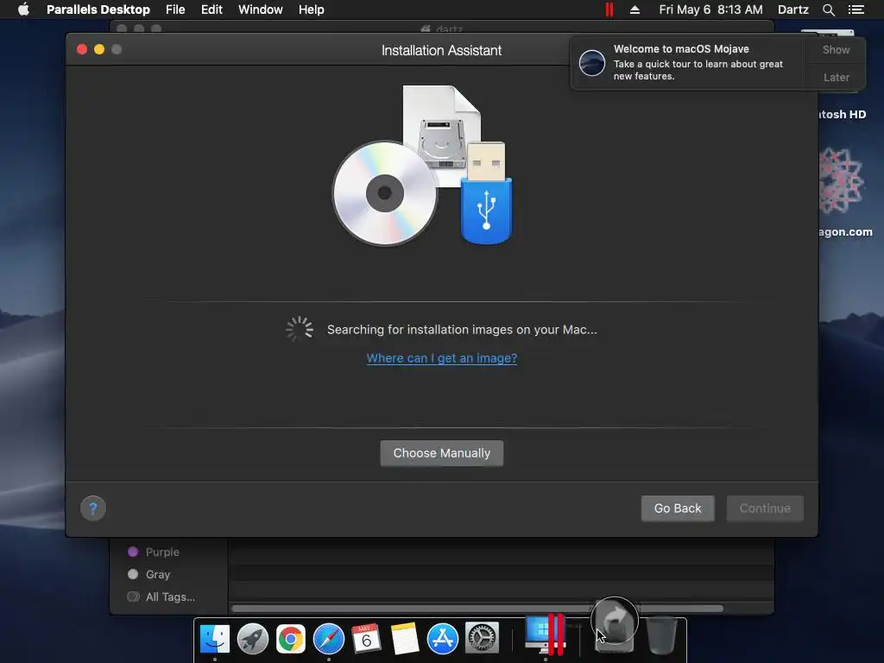The height and width of the screenshot is (663, 884).
Task: Click the desktop snowflake-pattern file icon
Action: pyautogui.click(x=841, y=180)
